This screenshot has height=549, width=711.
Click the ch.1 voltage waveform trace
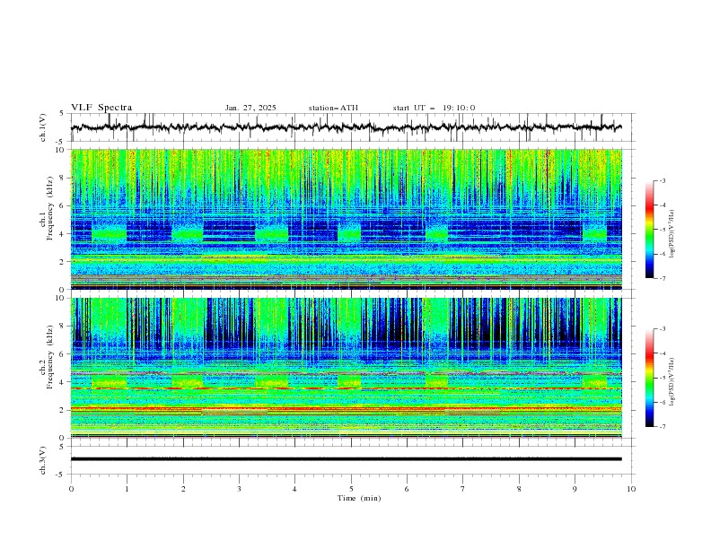click(347, 127)
